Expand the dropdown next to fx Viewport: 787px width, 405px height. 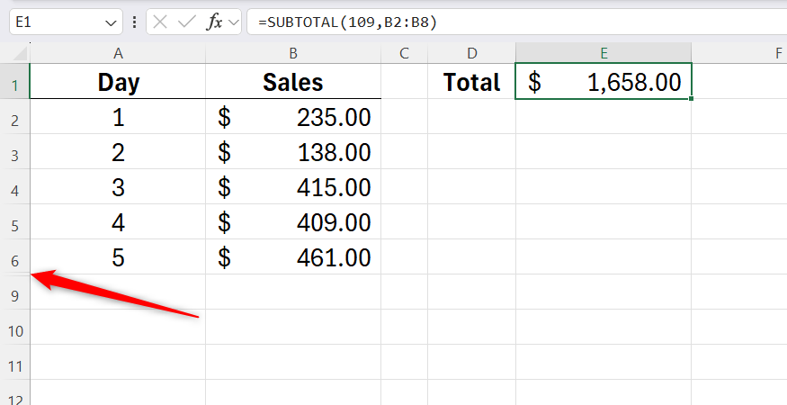tap(233, 22)
